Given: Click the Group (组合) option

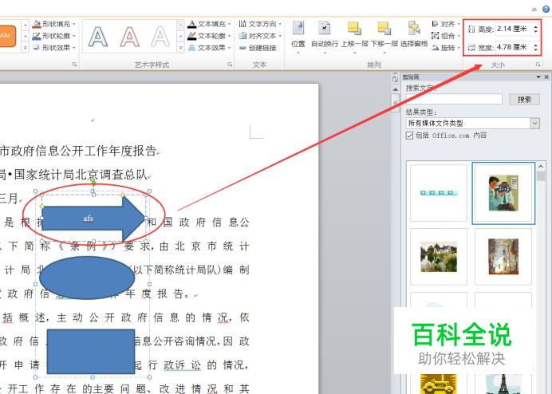Looking at the screenshot, I should (446, 36).
